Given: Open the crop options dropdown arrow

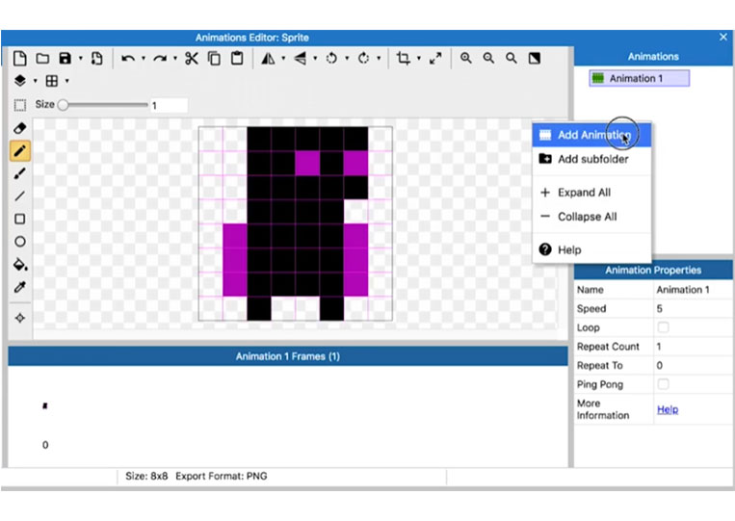Looking at the screenshot, I should click(419, 59).
